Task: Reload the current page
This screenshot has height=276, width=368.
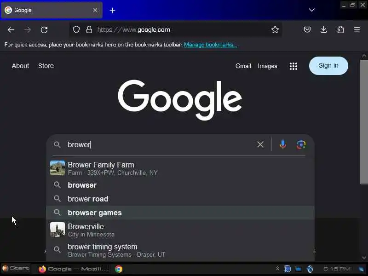Action: pos(44,30)
